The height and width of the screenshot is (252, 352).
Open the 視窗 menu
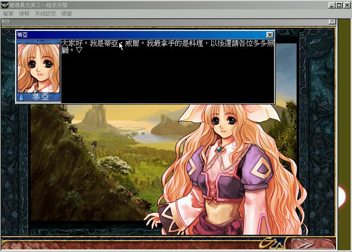(x=66, y=14)
